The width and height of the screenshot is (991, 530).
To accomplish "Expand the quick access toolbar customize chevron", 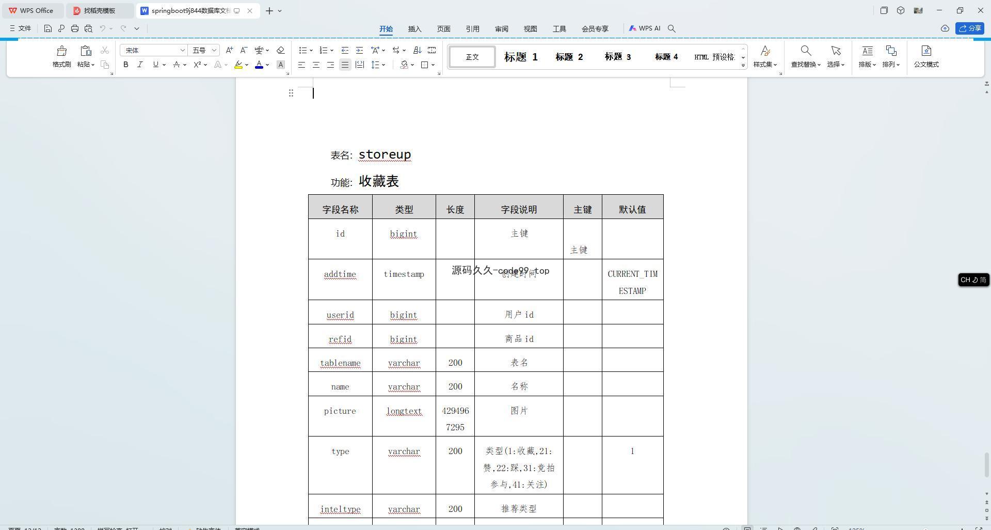I will tap(137, 28).
